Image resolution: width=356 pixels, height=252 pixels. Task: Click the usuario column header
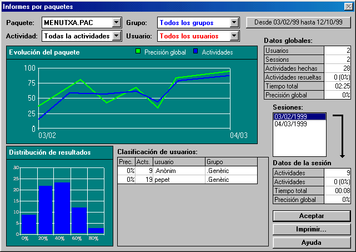179,162
